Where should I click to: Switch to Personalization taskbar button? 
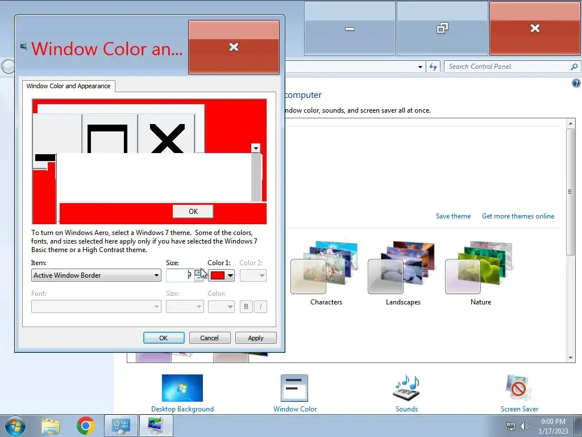[156, 426]
